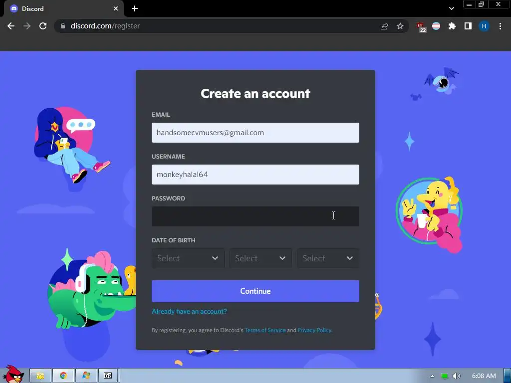Edit the Username field monkeyhalal64

pyautogui.click(x=255, y=175)
